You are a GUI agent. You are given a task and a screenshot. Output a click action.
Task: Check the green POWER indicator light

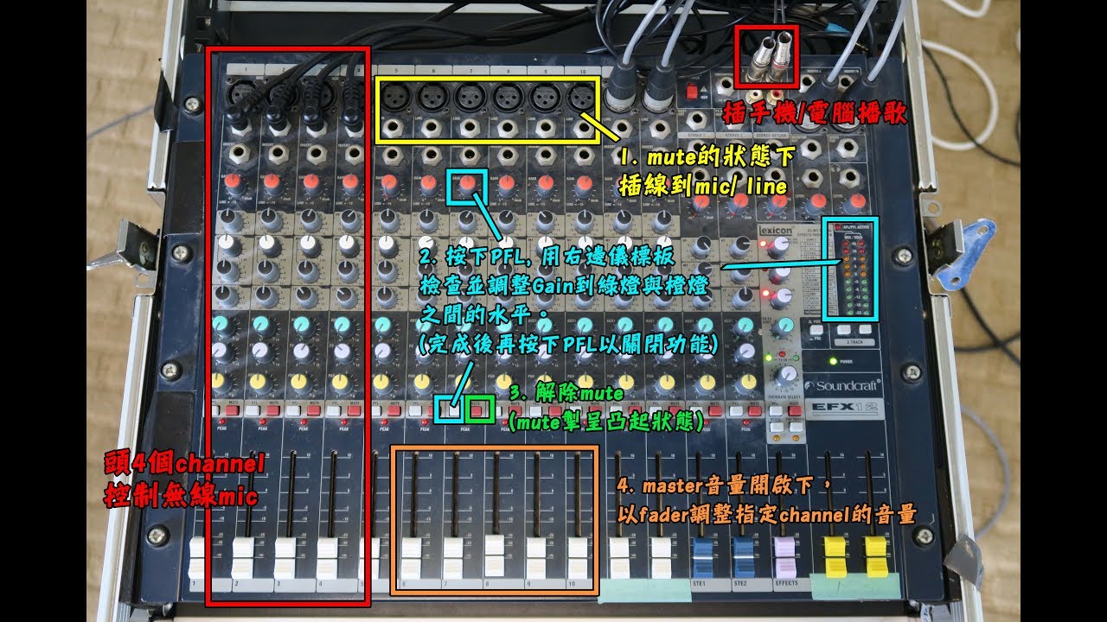[x=833, y=361]
